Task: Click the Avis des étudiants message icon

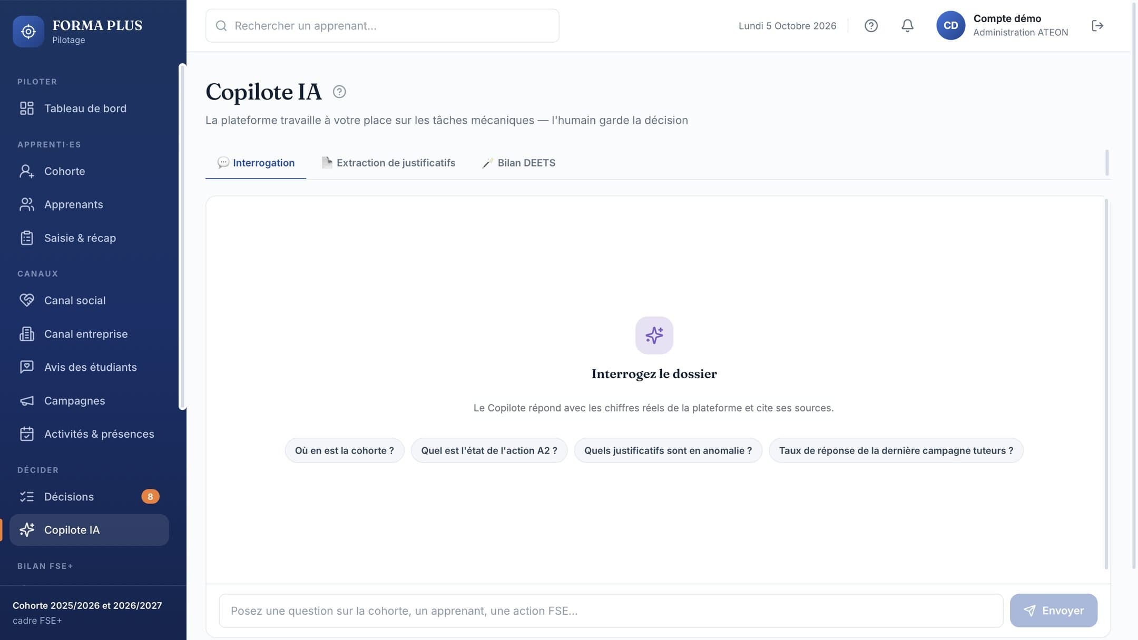Action: (x=27, y=367)
